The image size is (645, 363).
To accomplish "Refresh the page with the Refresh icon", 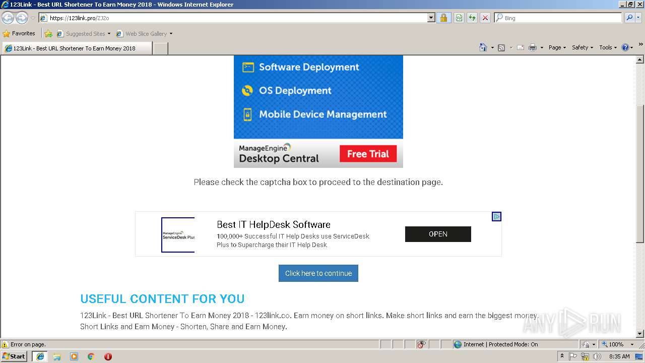I will (x=472, y=18).
